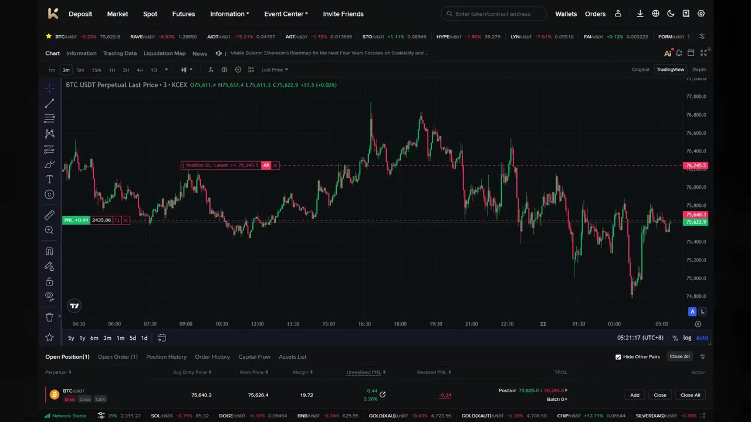Toggle auto scale on chart

coord(702,338)
